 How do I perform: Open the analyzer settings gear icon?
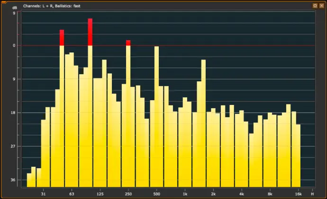[x=315, y=6]
